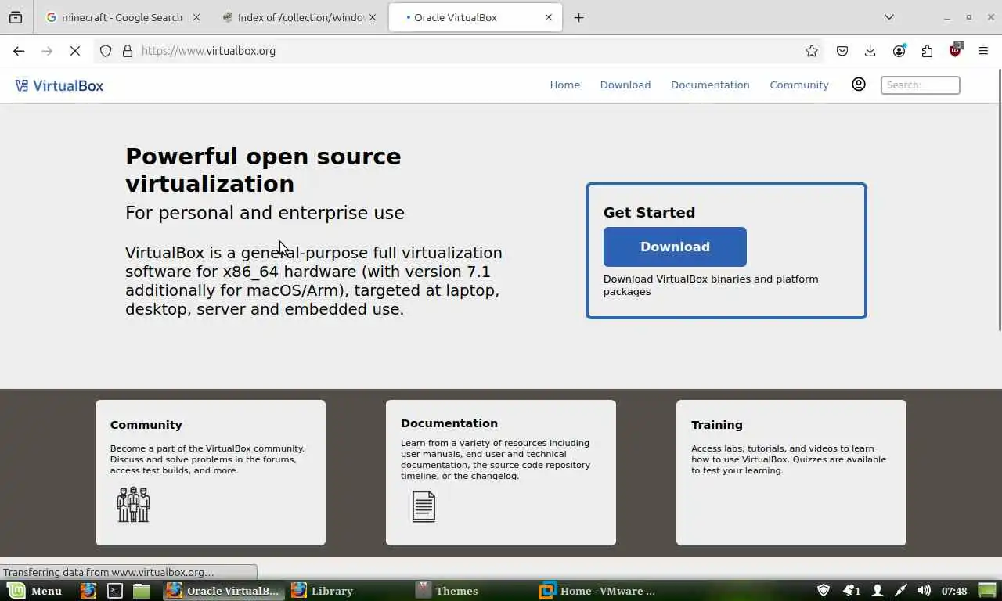Open the Mint Menu button
The image size is (1002, 601).
35,591
